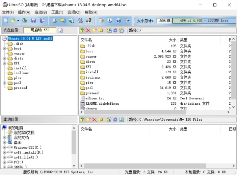Screen dimensions: 237x175
Task: Click the Convert image format icon
Action: point(63,20)
